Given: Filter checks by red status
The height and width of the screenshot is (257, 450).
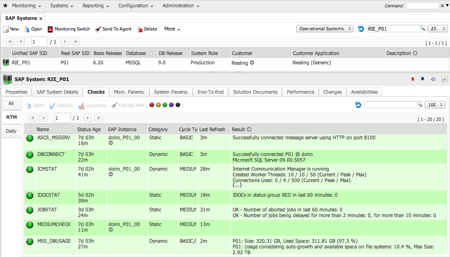Looking at the screenshot, I should pyautogui.click(x=152, y=105).
